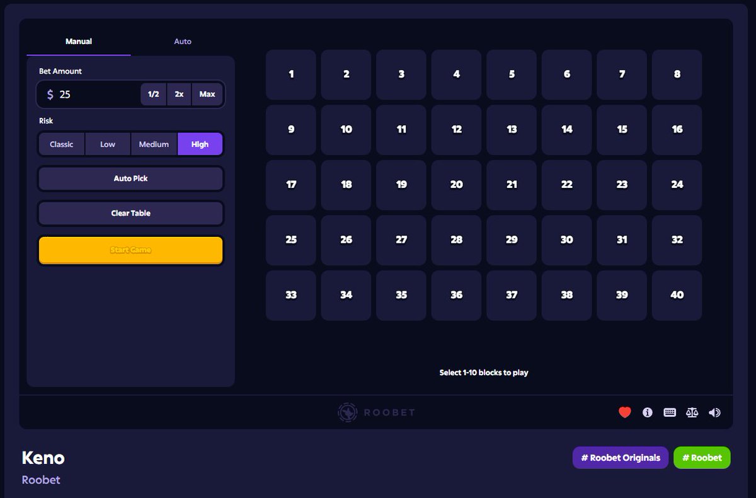Select Keno block 8
The image size is (756, 498).
tap(677, 74)
